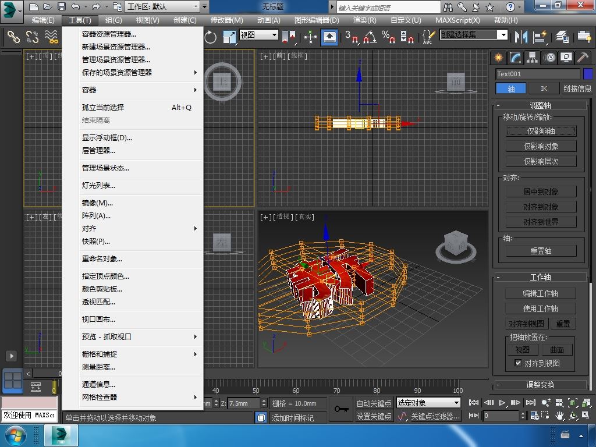The image size is (596, 447).
Task: Uncheck the 对齐到视图 checkbox
Action: [x=517, y=363]
